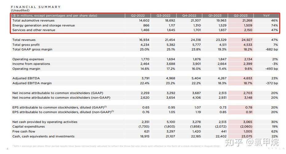Click the "FINANCIAL SUMMARY" heading
Screen dimensions: 286x154
click(36, 7)
